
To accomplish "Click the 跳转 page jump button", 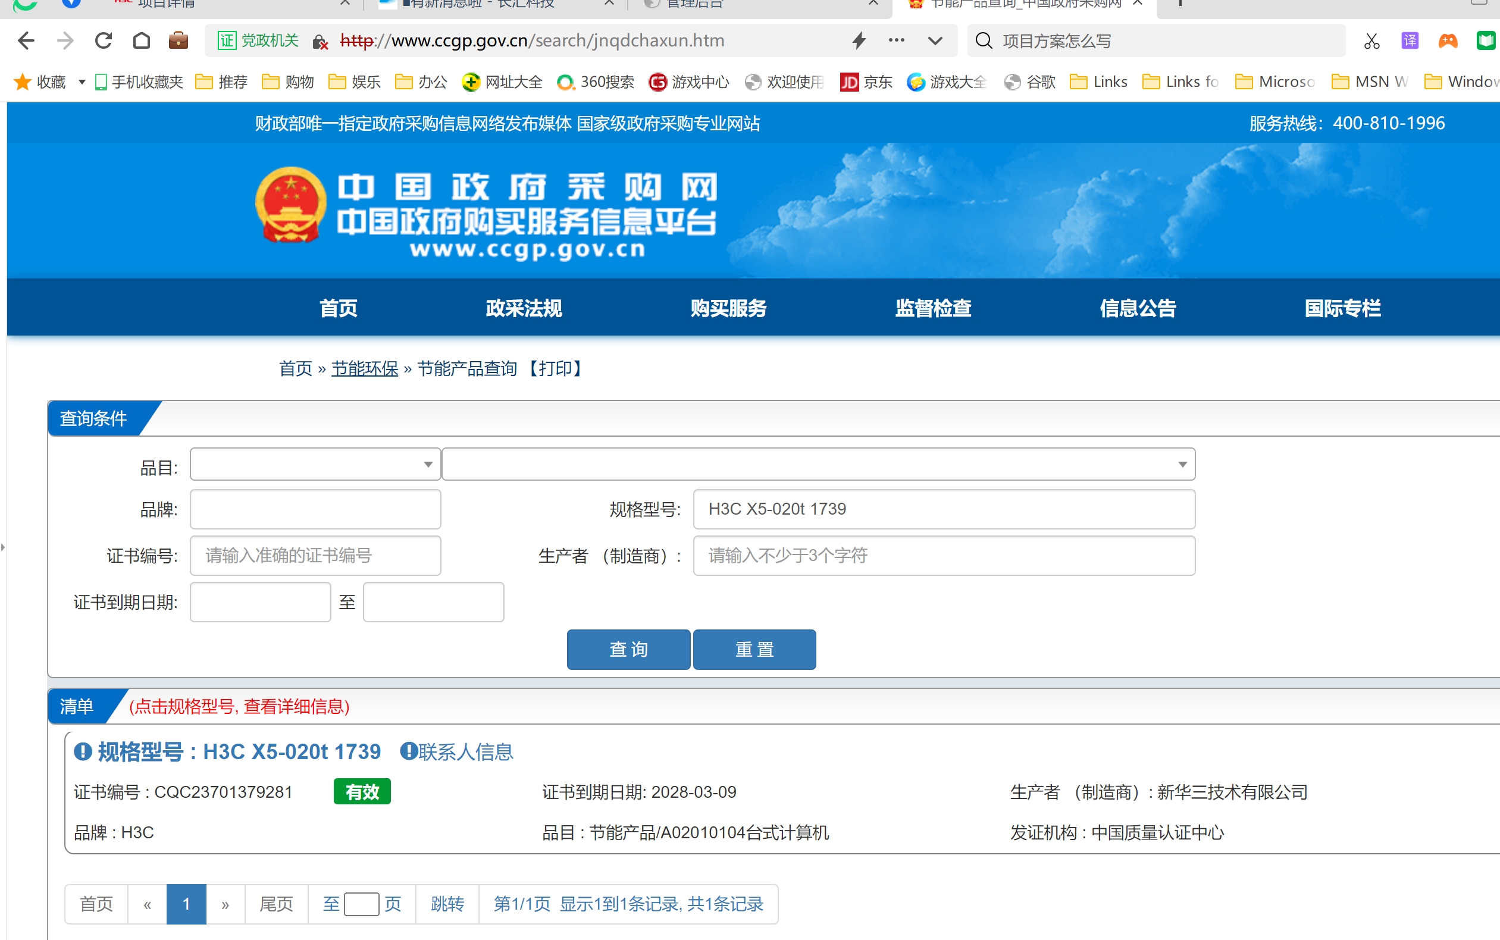I will tap(447, 904).
